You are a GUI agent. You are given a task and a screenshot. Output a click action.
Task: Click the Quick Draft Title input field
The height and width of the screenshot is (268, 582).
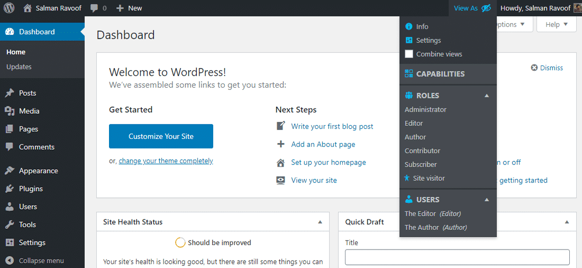[457, 257]
